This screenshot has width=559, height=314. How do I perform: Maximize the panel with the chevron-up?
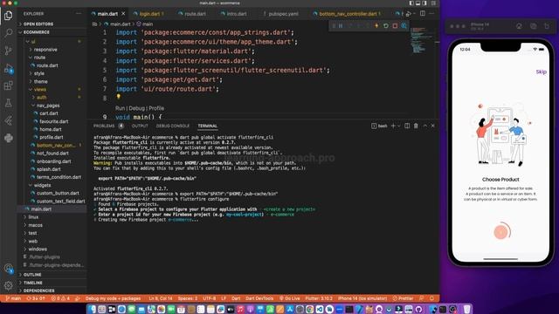point(425,126)
